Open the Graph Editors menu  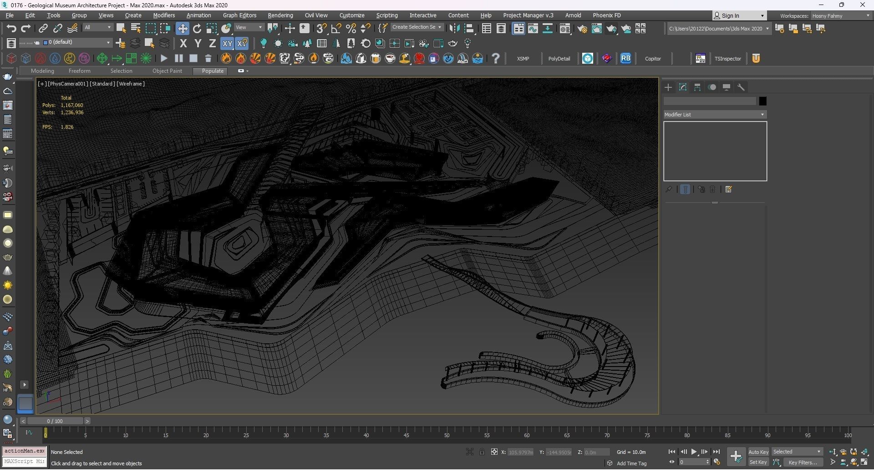coord(239,15)
